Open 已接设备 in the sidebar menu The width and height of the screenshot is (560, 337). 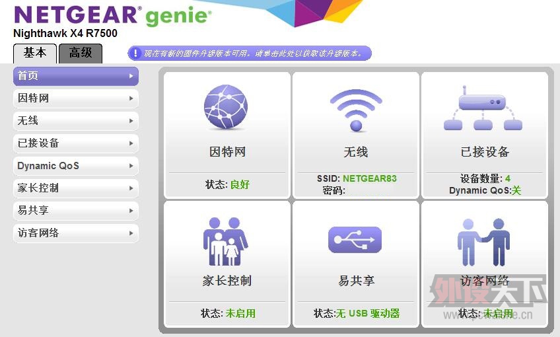[x=76, y=143]
